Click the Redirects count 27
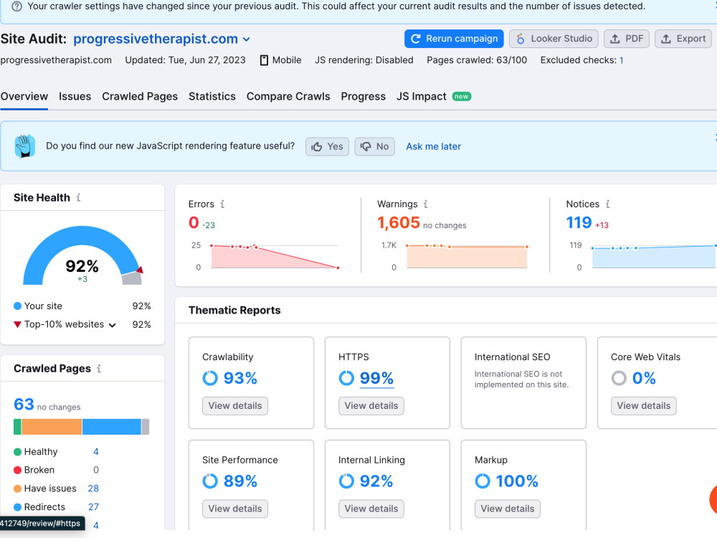The height and width of the screenshot is (538, 717). click(93, 507)
